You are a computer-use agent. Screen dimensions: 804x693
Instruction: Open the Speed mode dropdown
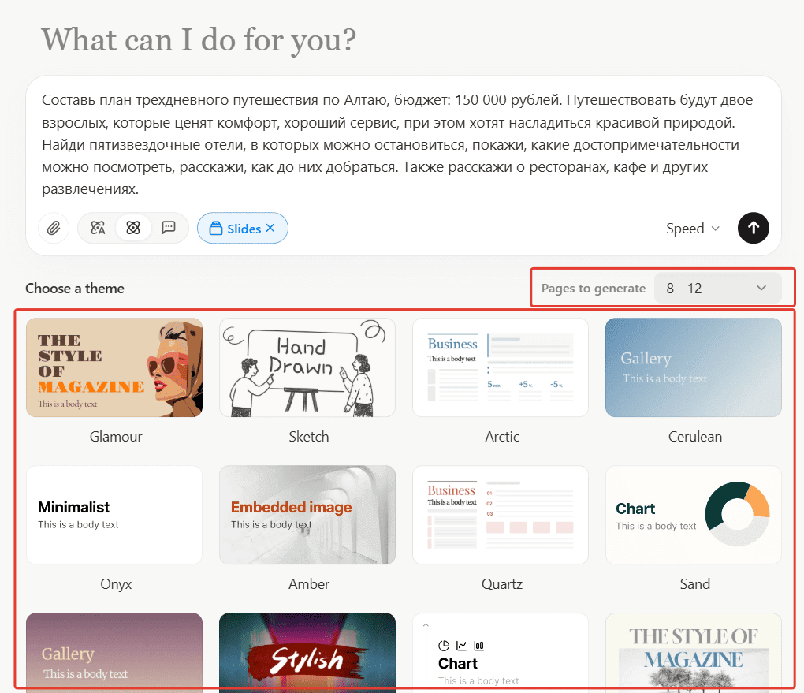coord(693,228)
